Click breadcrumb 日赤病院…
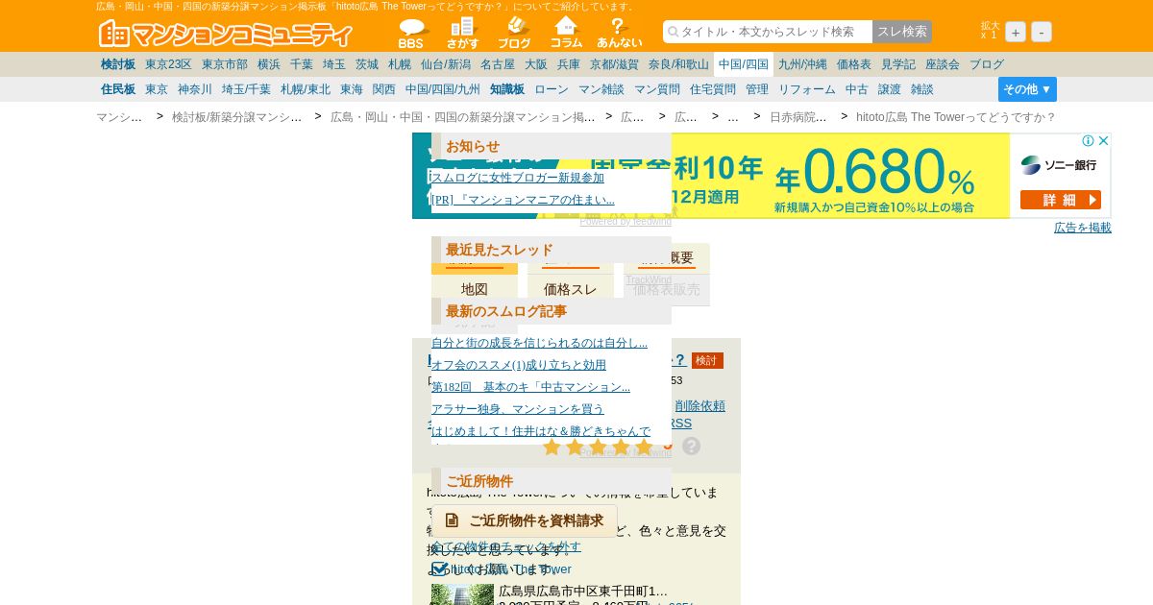This screenshot has width=1153, height=605. (x=798, y=117)
